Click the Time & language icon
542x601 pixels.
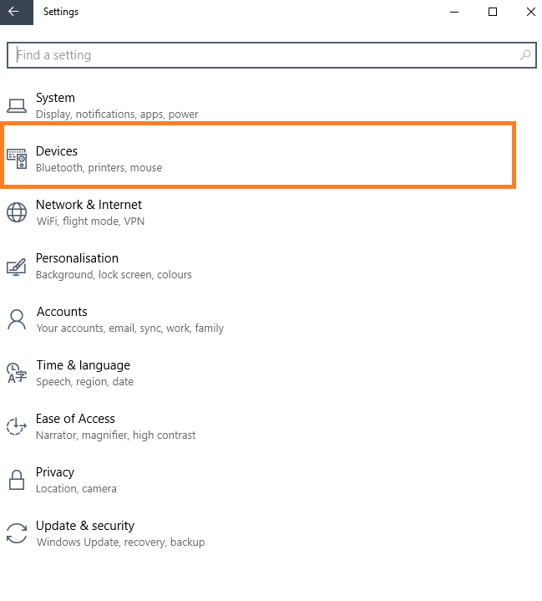click(x=17, y=373)
